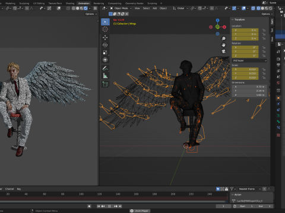Toggle lock on Rotation X
The image size is (285, 213).
click(x=264, y=47)
